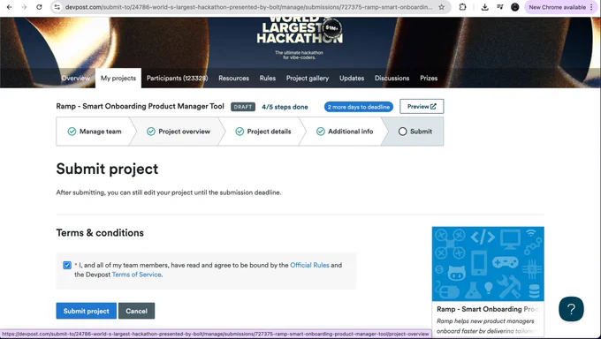Image resolution: width=601 pixels, height=339 pixels.
Task: Open the Extensions puzzle icon
Action: 462,7
